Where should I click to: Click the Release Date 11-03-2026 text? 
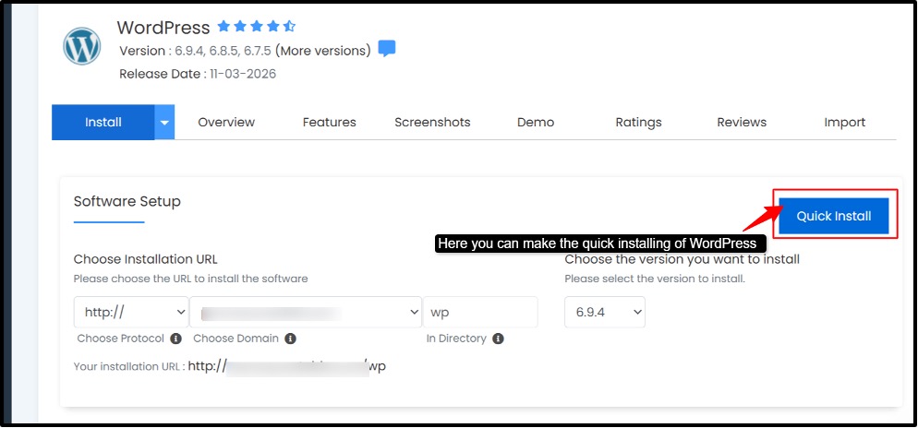pyautogui.click(x=198, y=75)
